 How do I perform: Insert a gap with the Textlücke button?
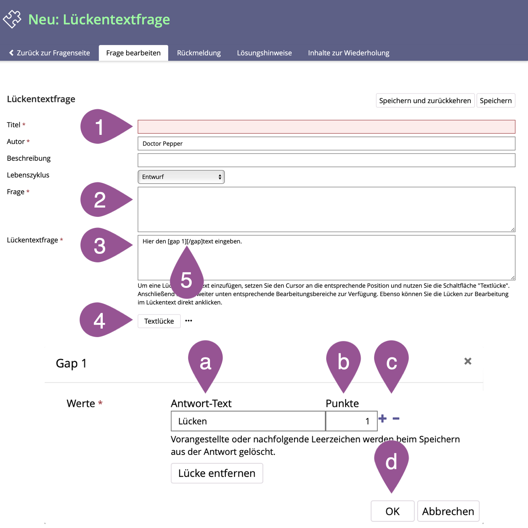pos(159,321)
